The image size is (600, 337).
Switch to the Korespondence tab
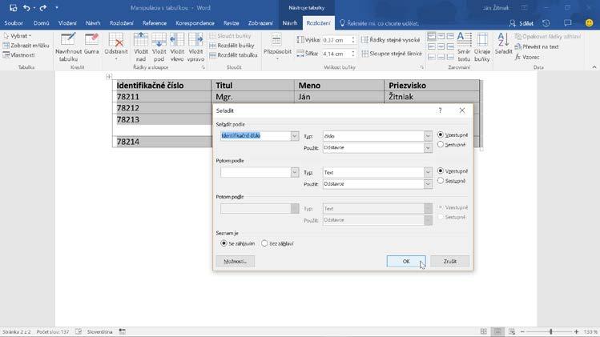(x=195, y=23)
